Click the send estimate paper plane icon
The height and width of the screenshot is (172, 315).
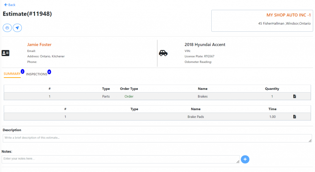17,28
